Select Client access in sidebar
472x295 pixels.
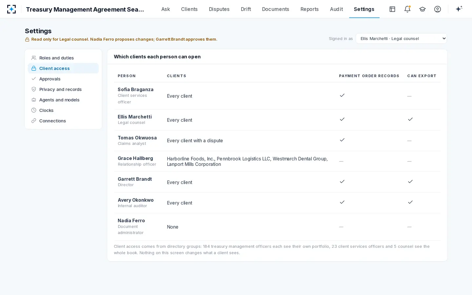63,68
